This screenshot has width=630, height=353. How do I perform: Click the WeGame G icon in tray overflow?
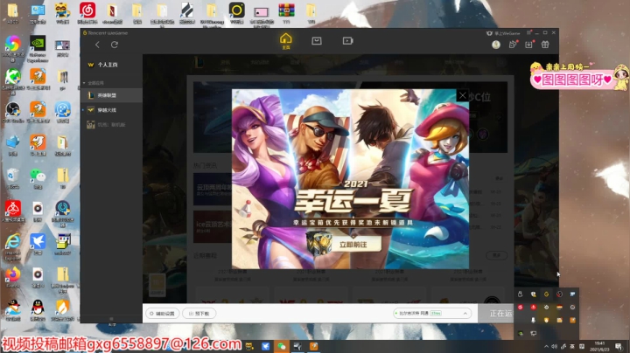tap(546, 294)
